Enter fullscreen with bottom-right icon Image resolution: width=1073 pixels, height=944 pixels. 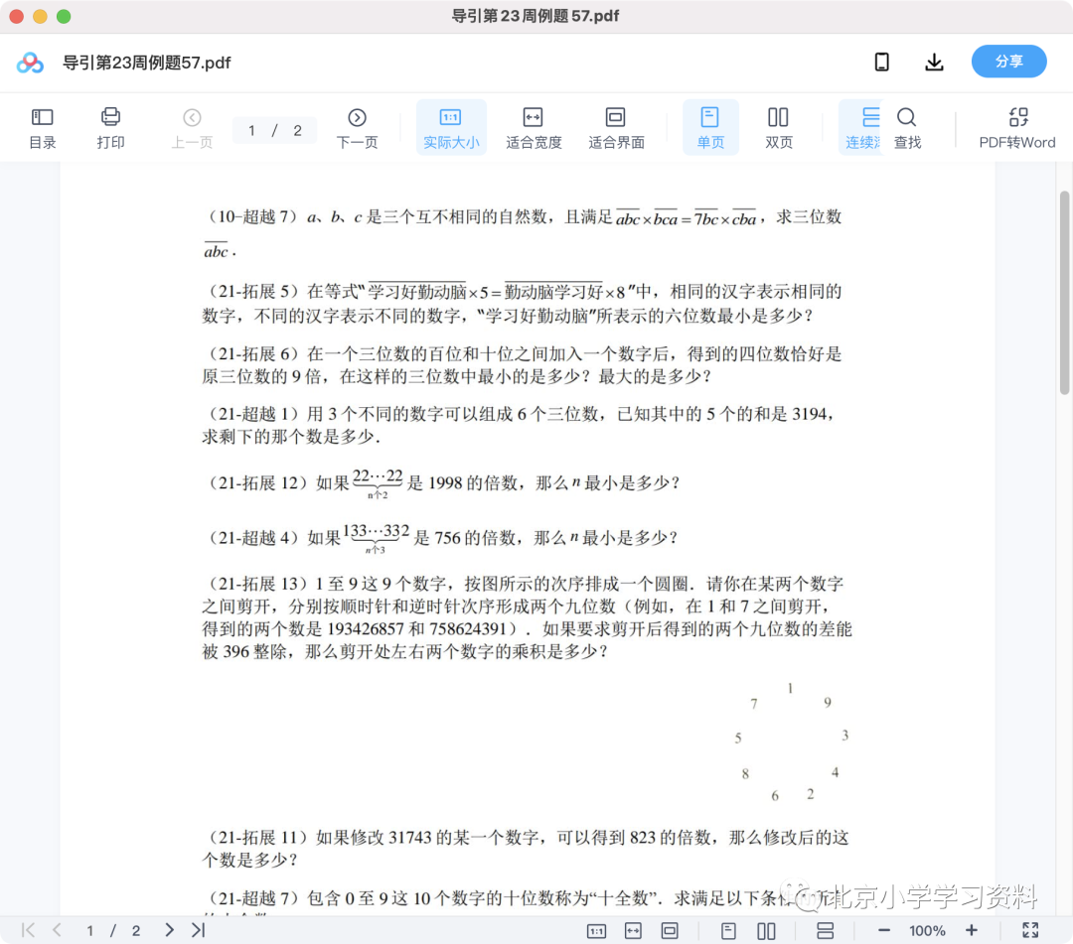(x=1030, y=930)
